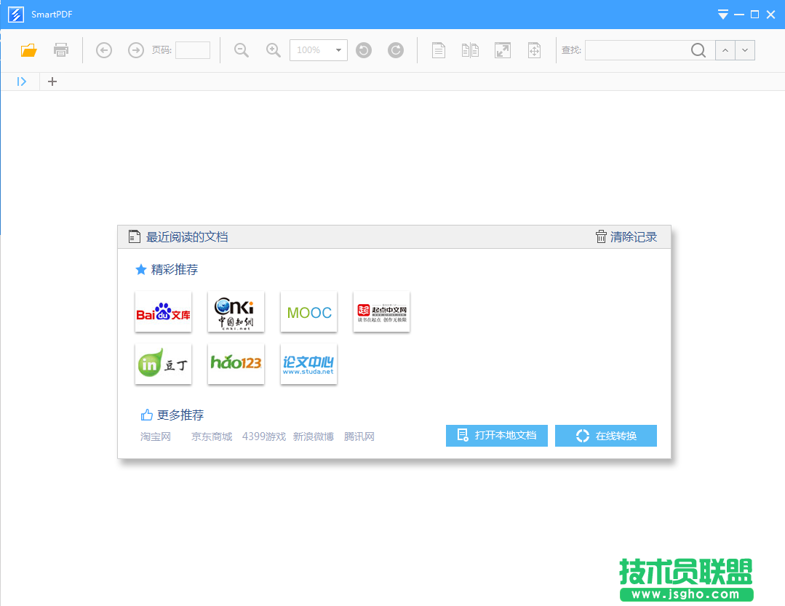The width and height of the screenshot is (785, 606).
Task: Click the 腾讯网 link
Action: pos(359,437)
